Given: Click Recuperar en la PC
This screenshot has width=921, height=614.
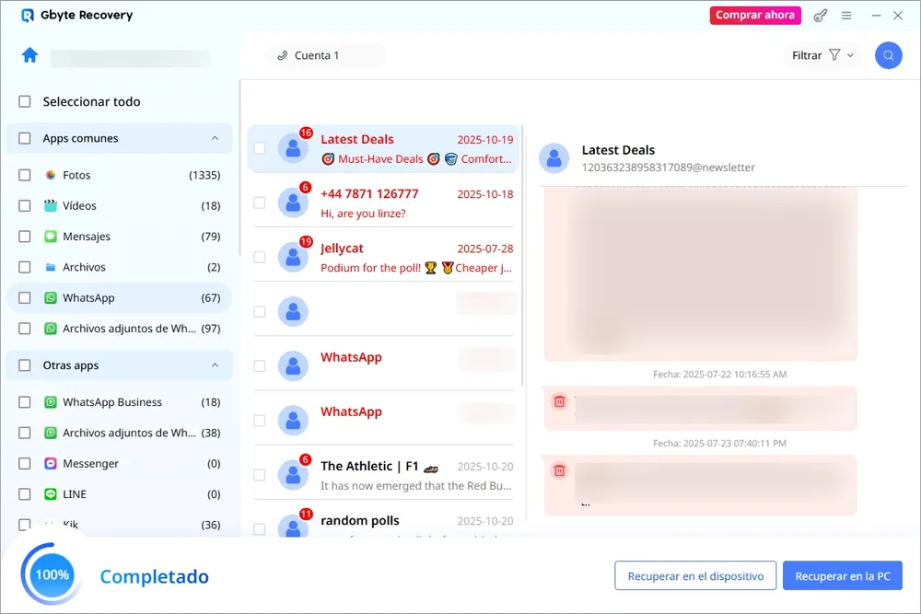Looking at the screenshot, I should [842, 575].
